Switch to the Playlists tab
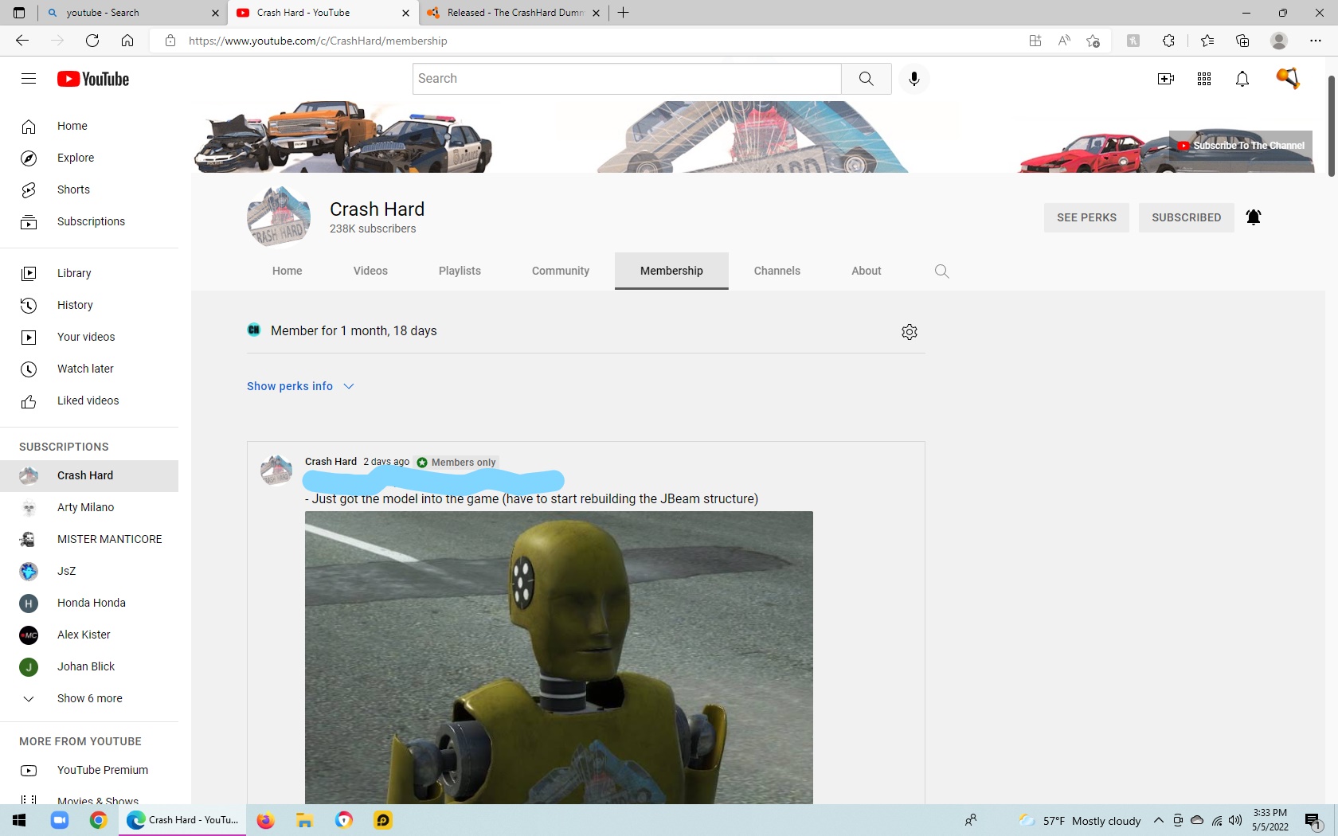The width and height of the screenshot is (1338, 836). (x=460, y=271)
